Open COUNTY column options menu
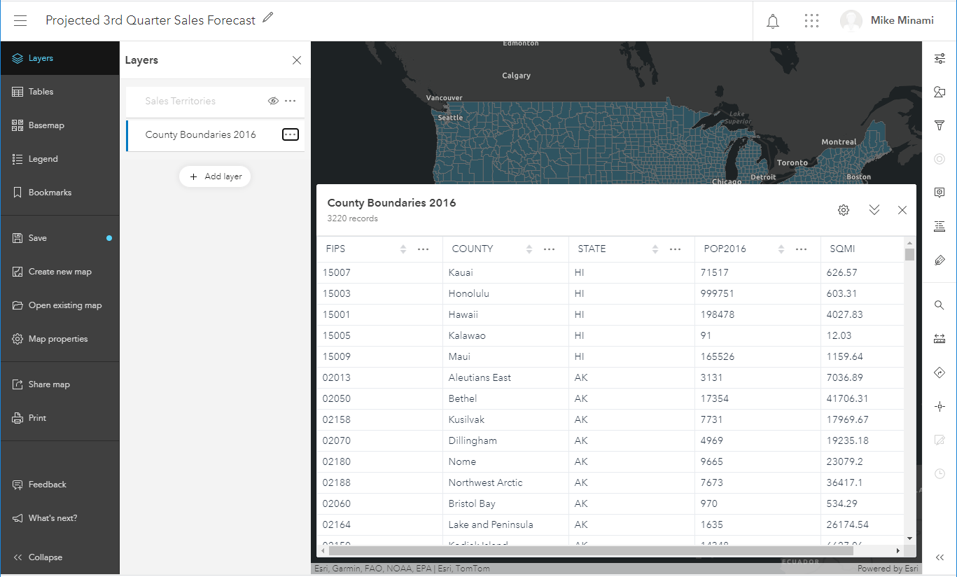 (x=550, y=249)
